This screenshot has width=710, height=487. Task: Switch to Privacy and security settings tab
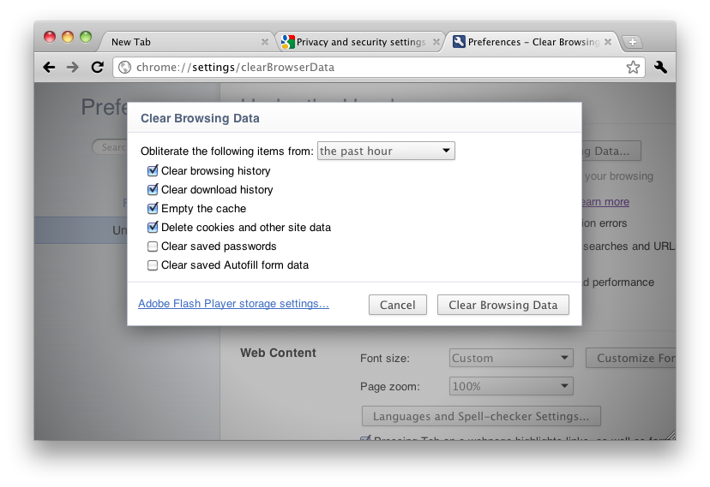(x=360, y=42)
